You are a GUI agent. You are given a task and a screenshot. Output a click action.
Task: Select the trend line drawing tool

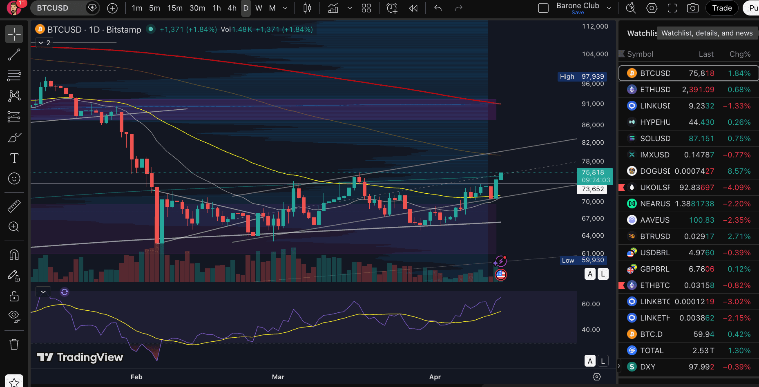pos(14,55)
